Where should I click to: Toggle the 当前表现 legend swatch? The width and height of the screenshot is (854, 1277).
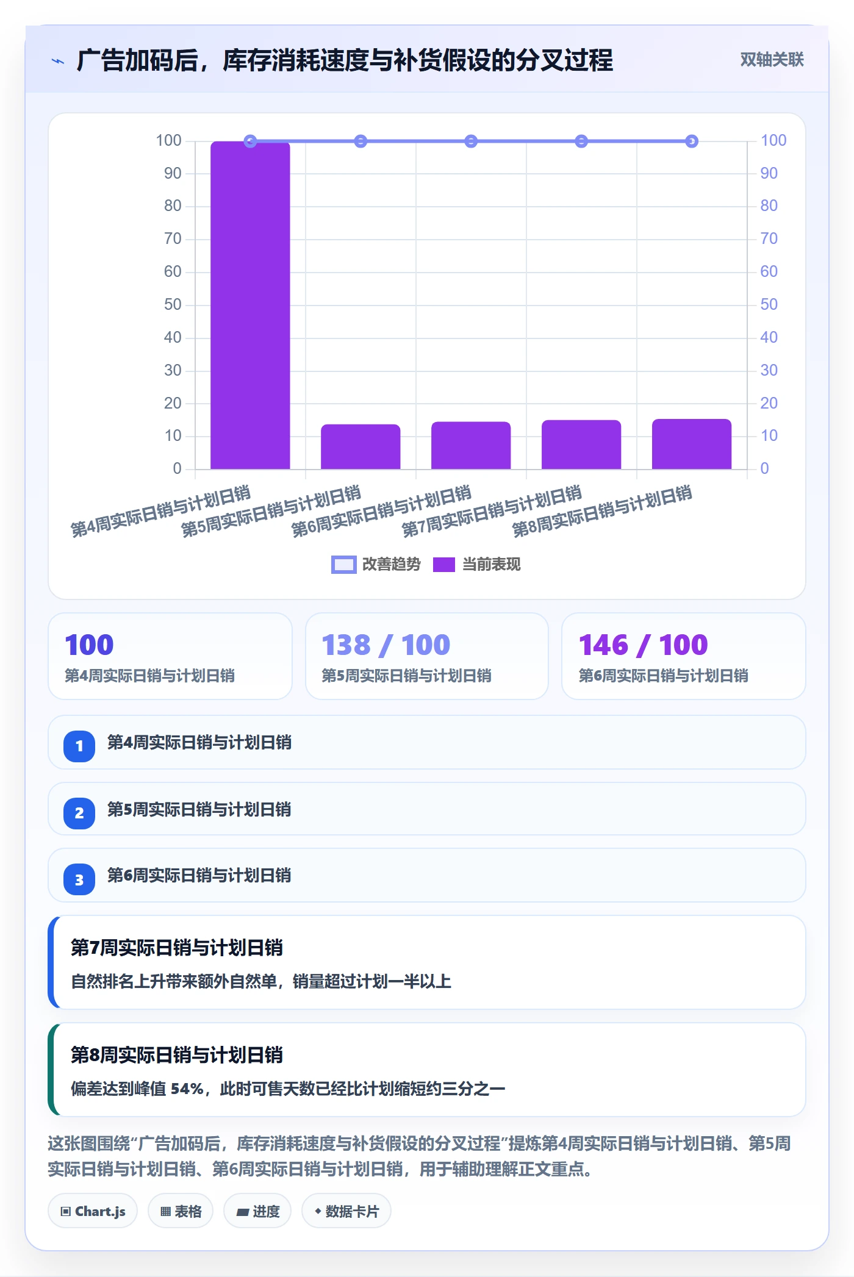444,565
